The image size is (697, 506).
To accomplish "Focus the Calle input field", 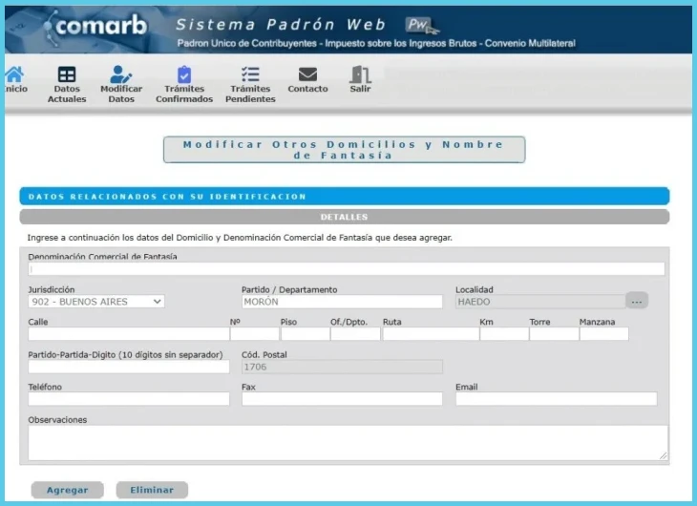I will coord(129,334).
